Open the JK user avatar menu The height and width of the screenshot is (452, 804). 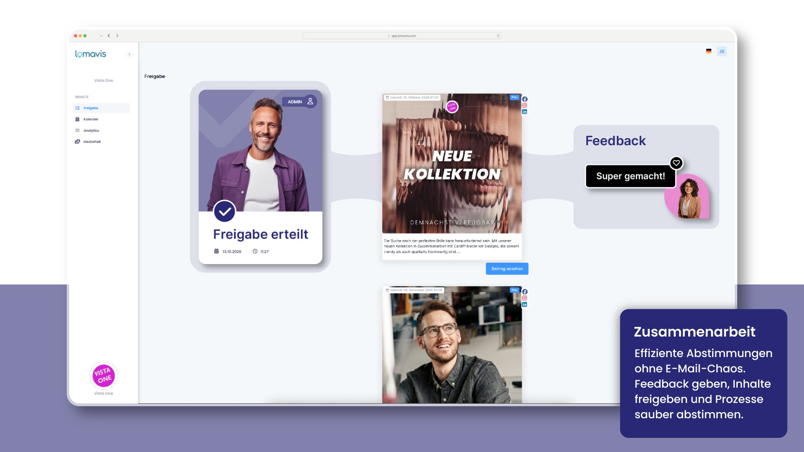[722, 51]
